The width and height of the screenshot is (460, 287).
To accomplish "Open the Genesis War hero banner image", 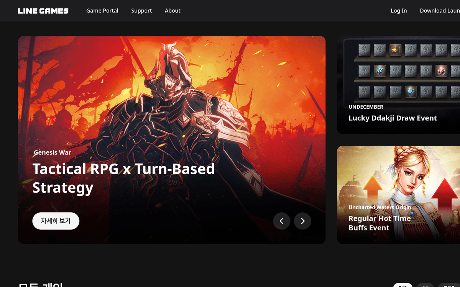I will click(172, 140).
